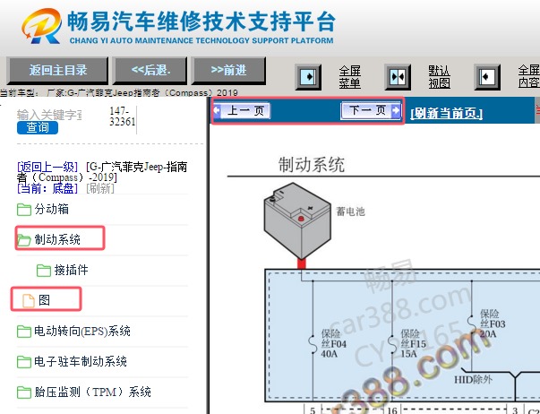
Task: Click the open 制动系统 folder icon
Action: coord(24,239)
